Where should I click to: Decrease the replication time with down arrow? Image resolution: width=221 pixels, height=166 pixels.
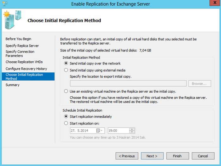click(x=132, y=132)
